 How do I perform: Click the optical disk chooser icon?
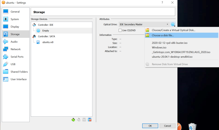(x=173, y=24)
